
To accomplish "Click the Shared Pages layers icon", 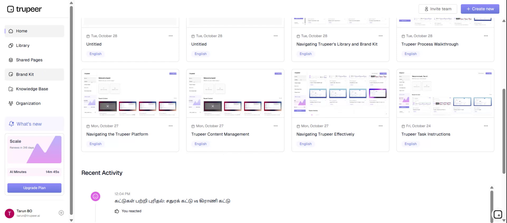I will pyautogui.click(x=11, y=60).
